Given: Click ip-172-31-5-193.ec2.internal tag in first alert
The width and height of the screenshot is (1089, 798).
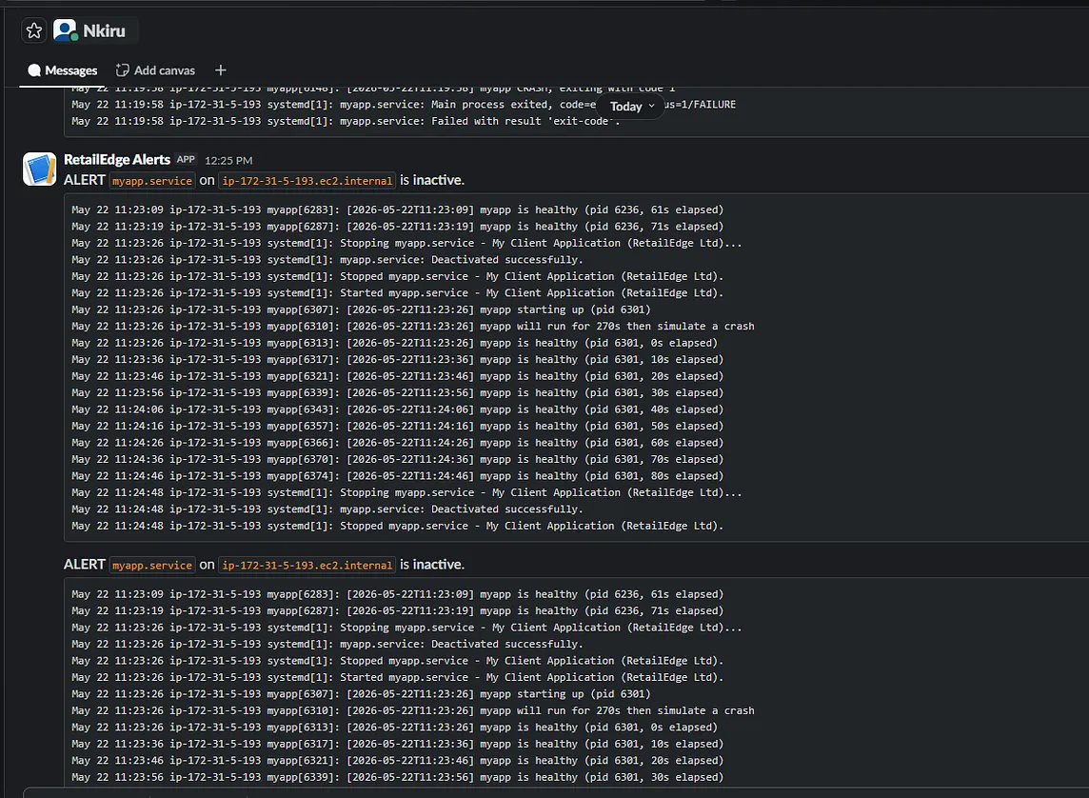Looking at the screenshot, I should click(x=307, y=181).
